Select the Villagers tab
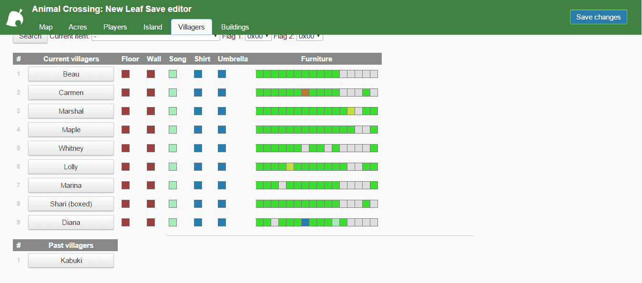This screenshot has width=642, height=283. click(192, 27)
